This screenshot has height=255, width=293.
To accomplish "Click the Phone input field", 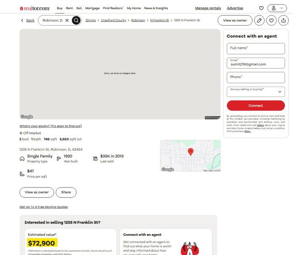I will [x=255, y=78].
